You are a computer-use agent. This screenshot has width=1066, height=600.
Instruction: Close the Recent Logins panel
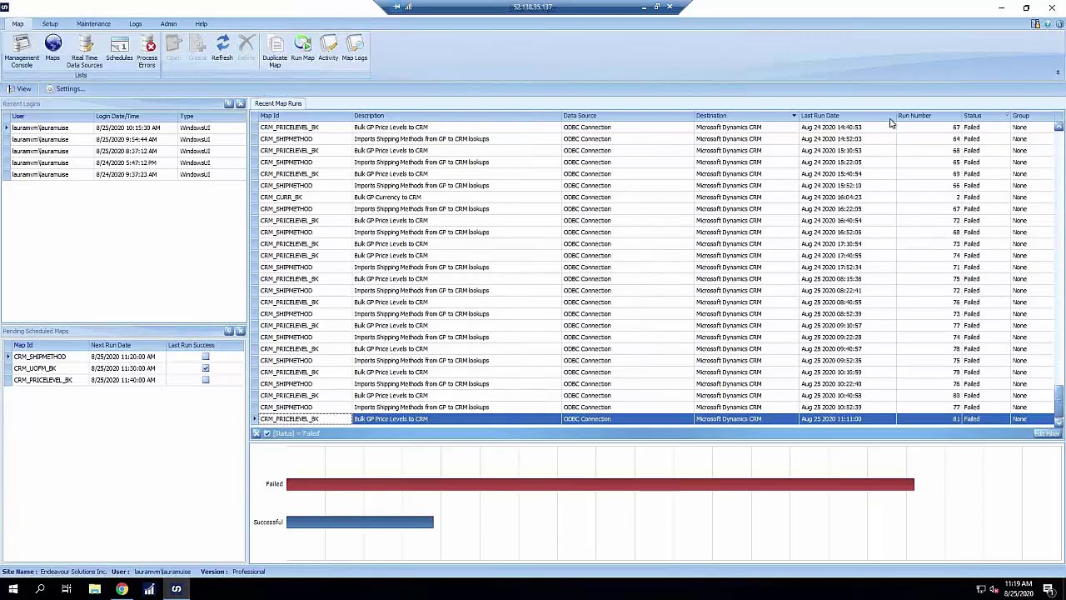click(240, 104)
